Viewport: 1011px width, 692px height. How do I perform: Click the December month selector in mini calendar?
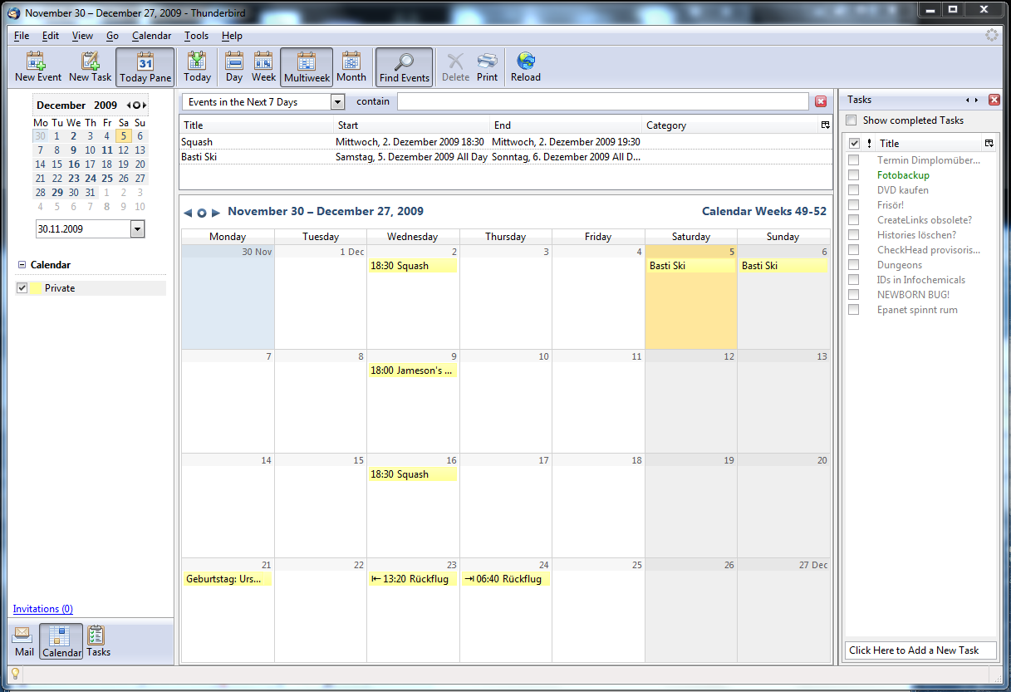click(x=61, y=106)
